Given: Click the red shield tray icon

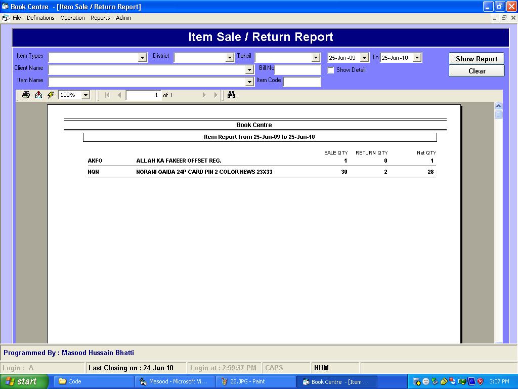Looking at the screenshot, I should pyautogui.click(x=481, y=381).
